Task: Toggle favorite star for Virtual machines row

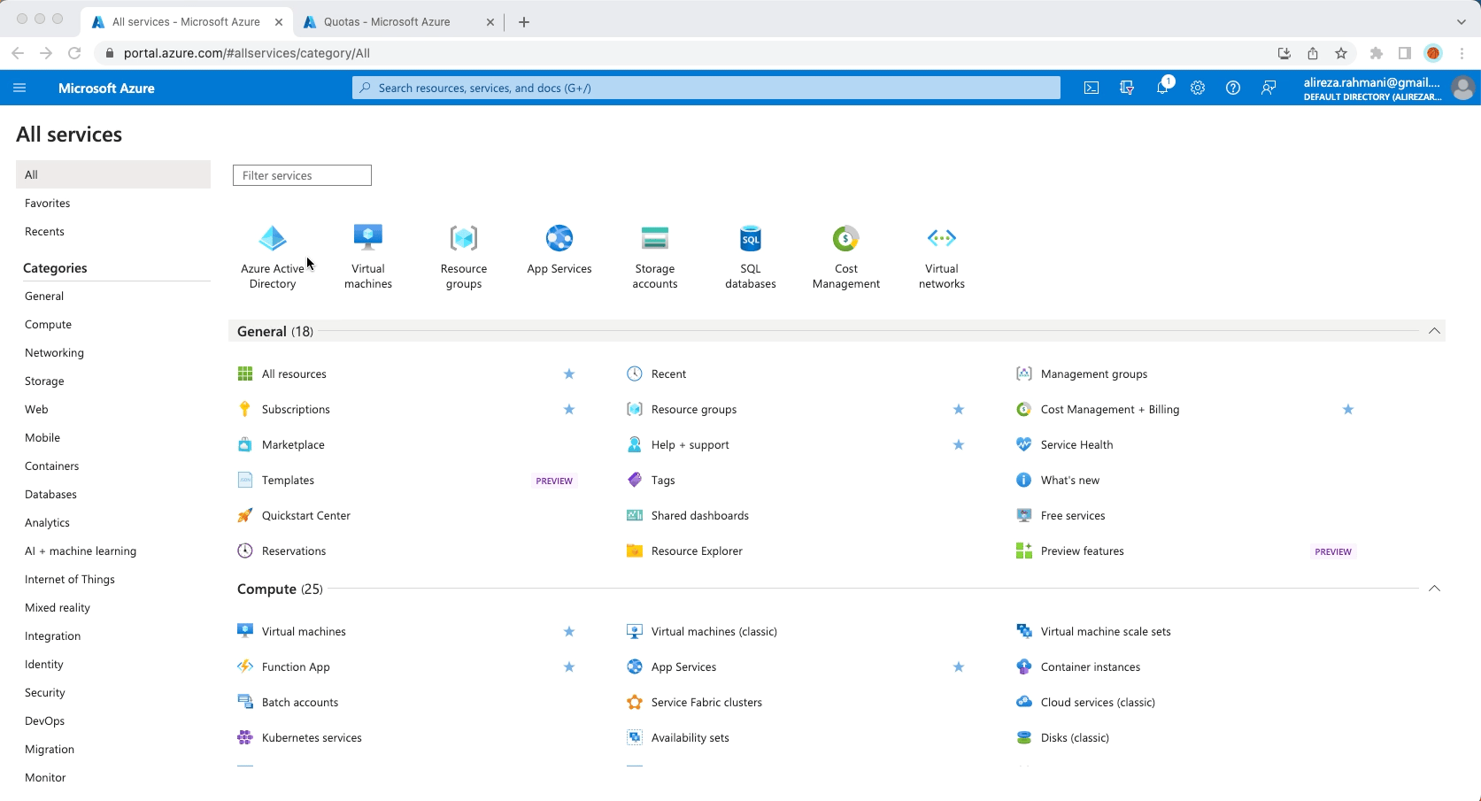Action: [x=569, y=631]
